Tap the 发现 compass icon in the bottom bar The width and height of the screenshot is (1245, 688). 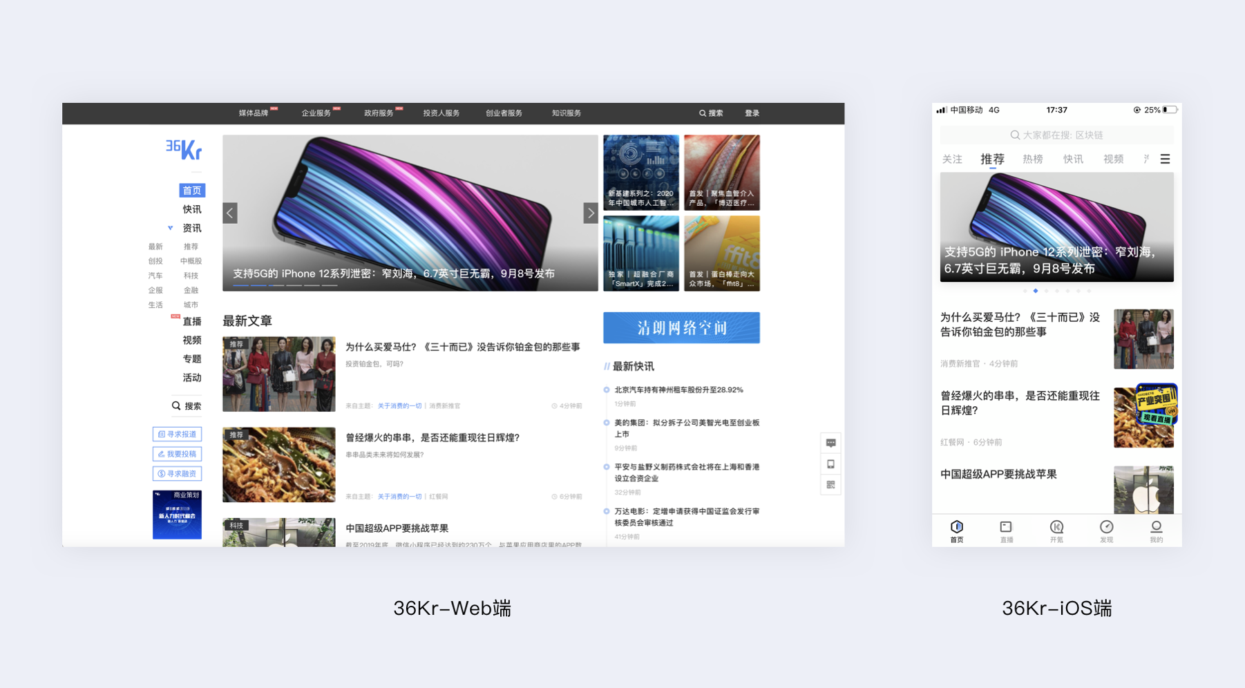tap(1106, 528)
